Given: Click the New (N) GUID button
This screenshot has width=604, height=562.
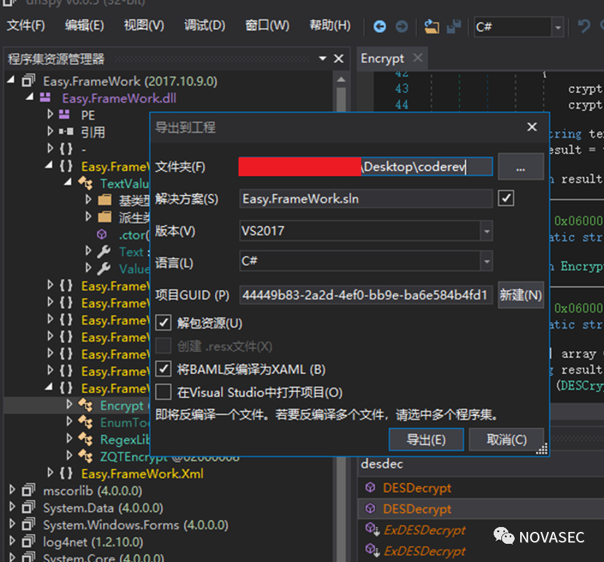Looking at the screenshot, I should pyautogui.click(x=521, y=295).
